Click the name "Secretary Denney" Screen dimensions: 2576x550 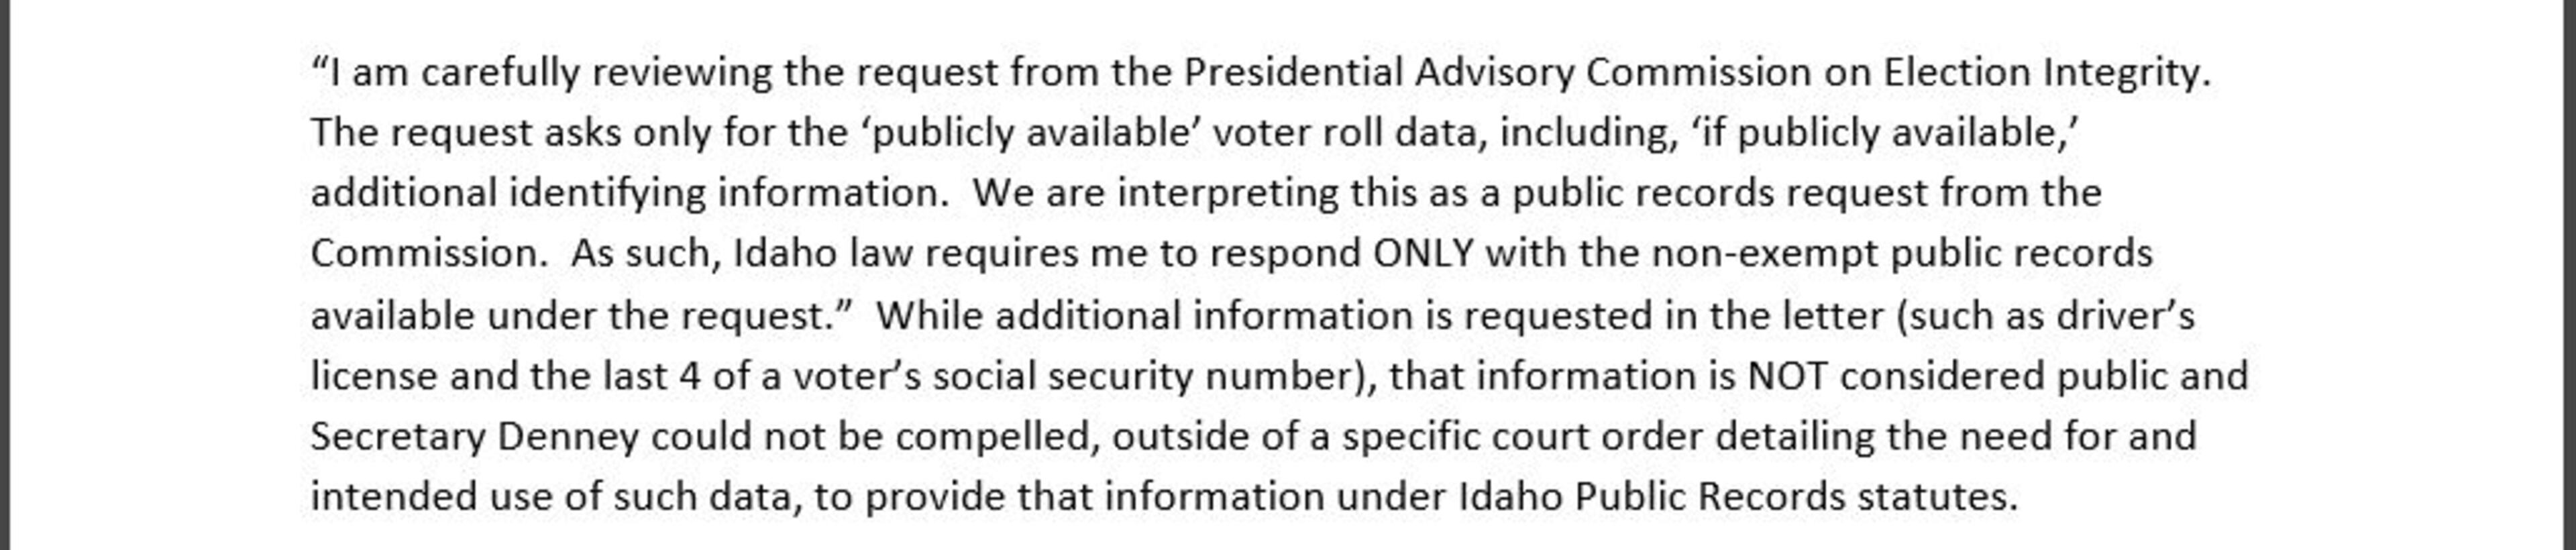[x=474, y=437]
